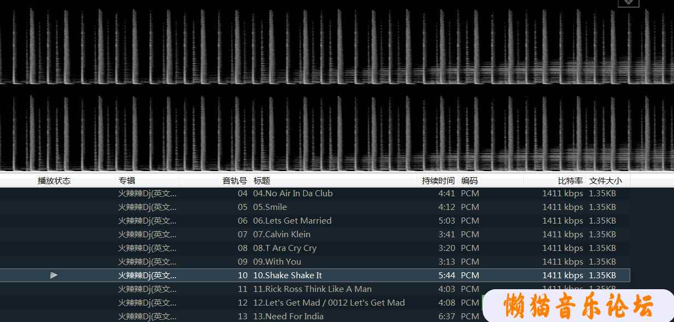Click duration 3:13 of With You
Screen dimensions: 674x322
tap(447, 261)
